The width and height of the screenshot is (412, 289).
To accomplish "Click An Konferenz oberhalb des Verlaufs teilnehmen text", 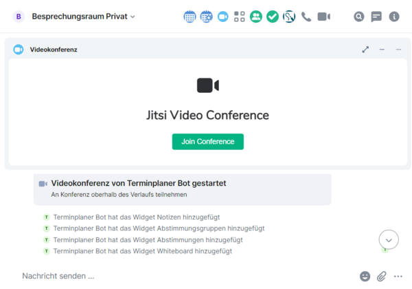I will (x=119, y=195).
